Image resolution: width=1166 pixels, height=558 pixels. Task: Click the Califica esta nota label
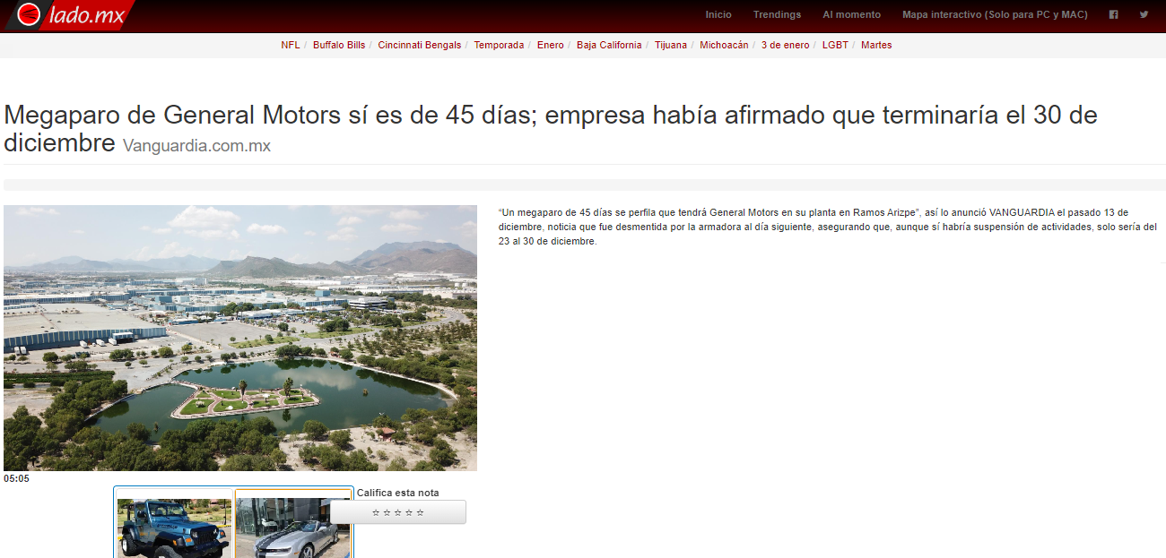pos(398,493)
